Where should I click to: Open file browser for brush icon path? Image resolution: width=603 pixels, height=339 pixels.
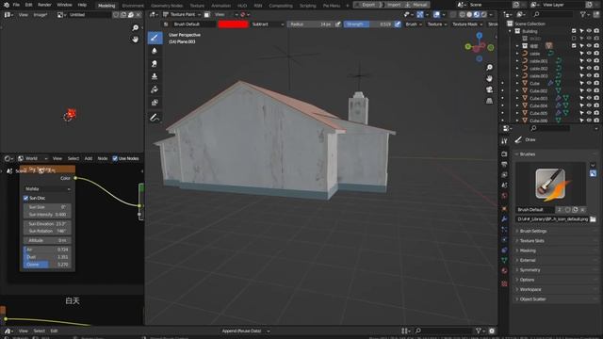click(x=593, y=219)
